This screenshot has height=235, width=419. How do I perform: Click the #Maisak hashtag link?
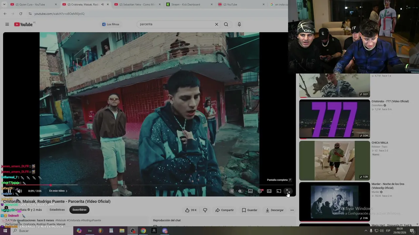coord(61,220)
